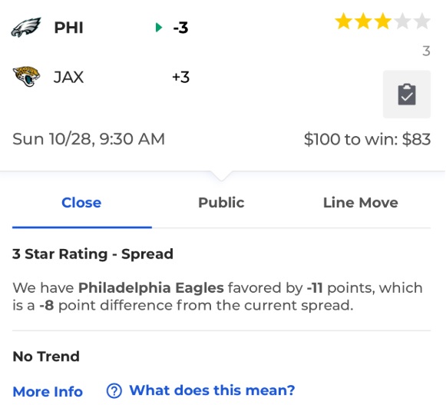Click the third gold rating star
Screen dimensions: 446x405
[x=382, y=22]
